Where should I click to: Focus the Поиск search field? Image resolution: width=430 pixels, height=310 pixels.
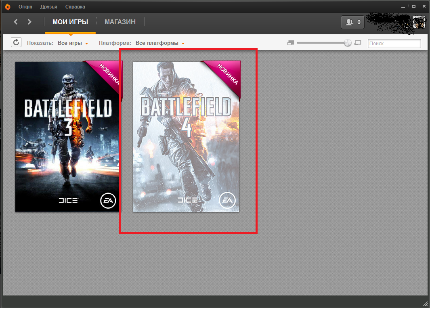394,44
